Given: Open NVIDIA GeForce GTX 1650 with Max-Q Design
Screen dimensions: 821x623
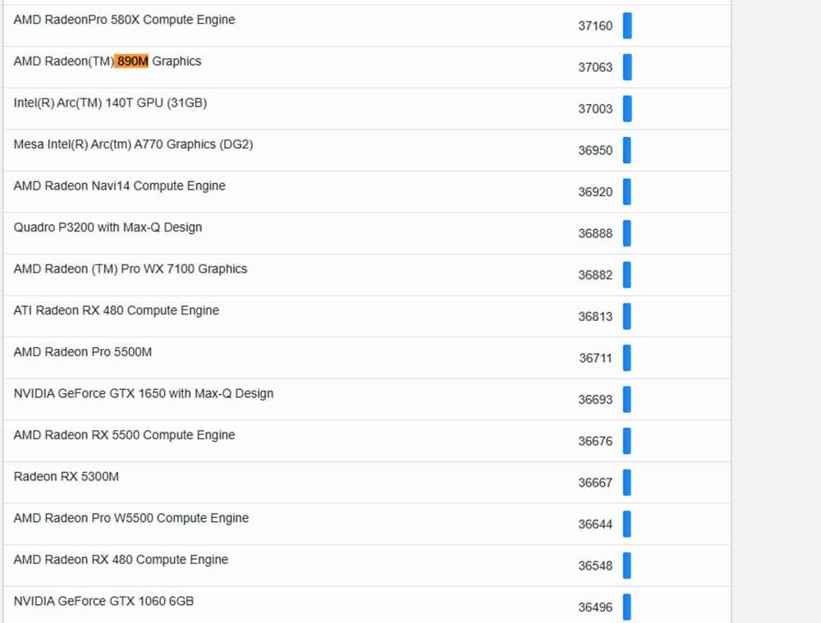Looking at the screenshot, I should (x=143, y=393).
